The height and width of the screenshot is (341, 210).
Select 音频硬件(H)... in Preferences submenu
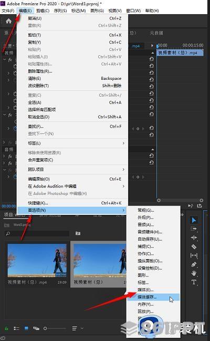153,232
